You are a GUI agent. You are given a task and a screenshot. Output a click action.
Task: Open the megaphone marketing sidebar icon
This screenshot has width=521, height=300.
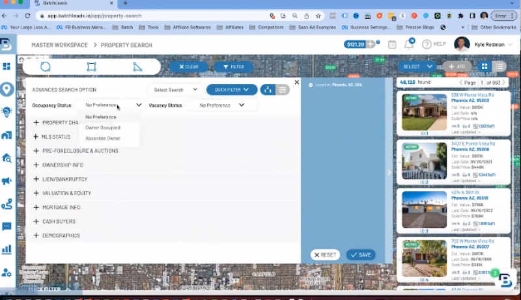point(7,181)
